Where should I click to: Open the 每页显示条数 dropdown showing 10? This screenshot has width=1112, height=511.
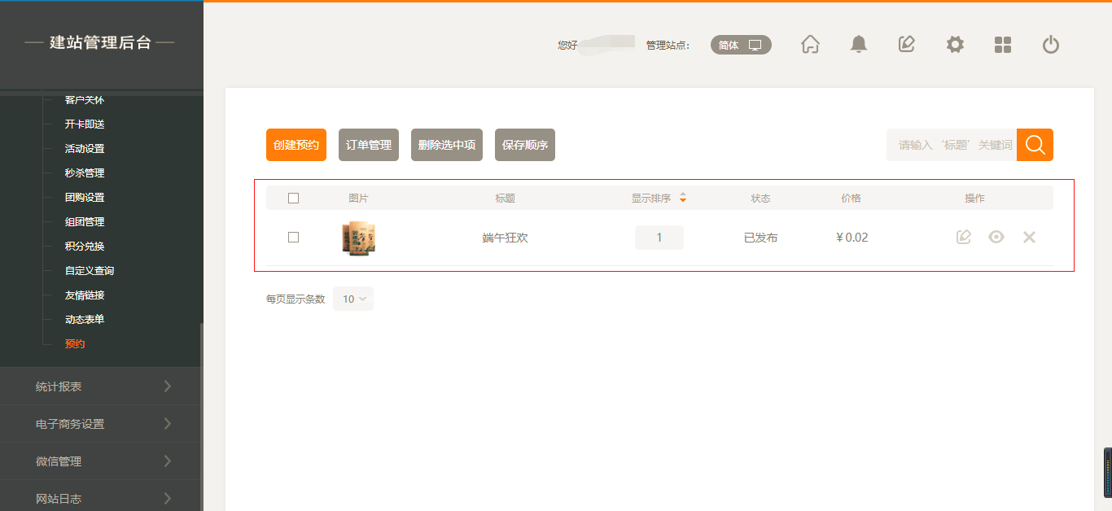point(353,299)
